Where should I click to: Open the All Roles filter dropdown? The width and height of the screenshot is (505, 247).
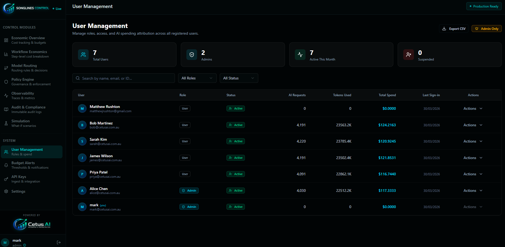coord(197,78)
